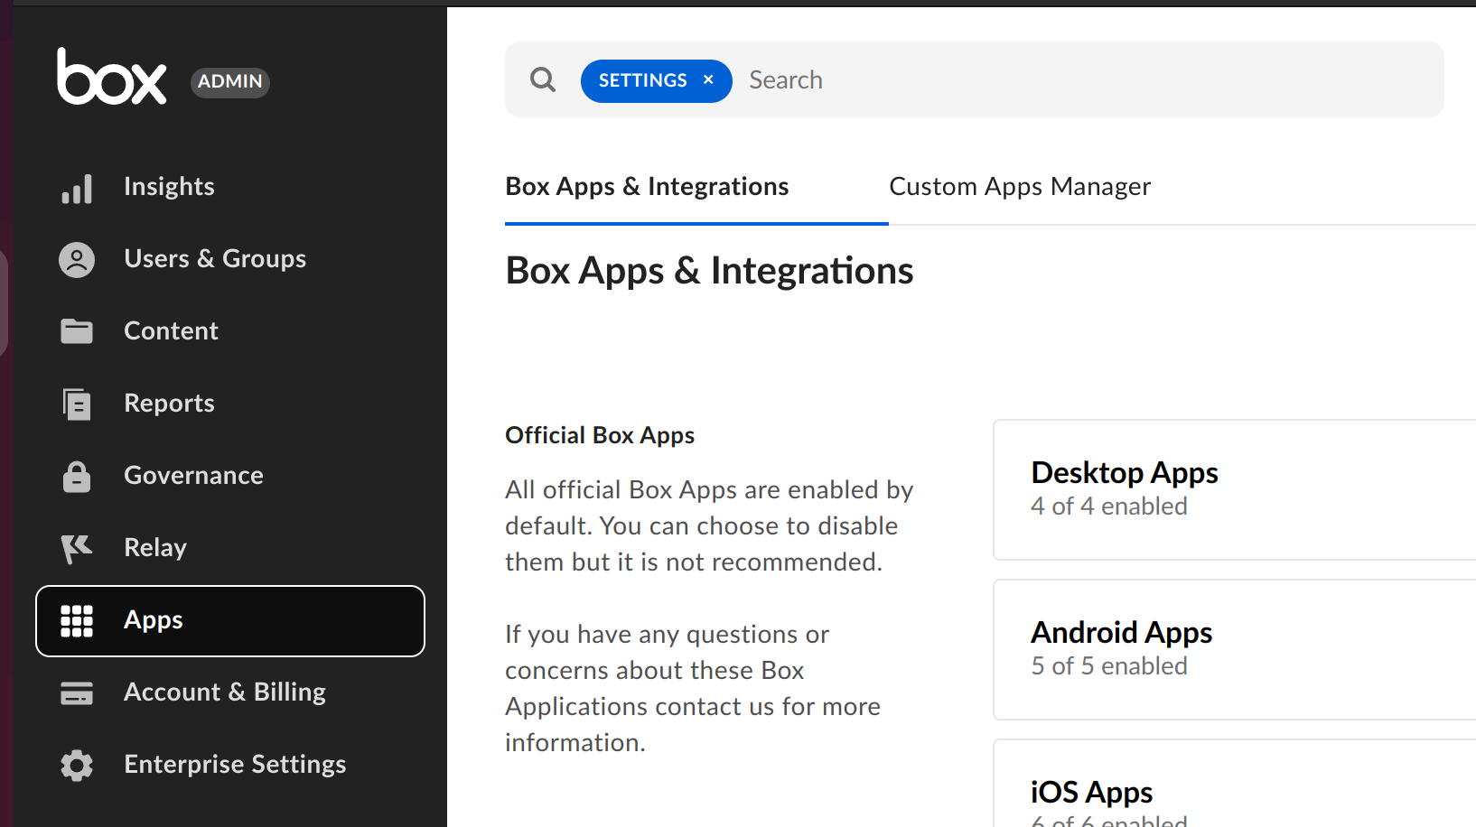
Task: Select the Box Apps & Integrations tab
Action: click(646, 187)
